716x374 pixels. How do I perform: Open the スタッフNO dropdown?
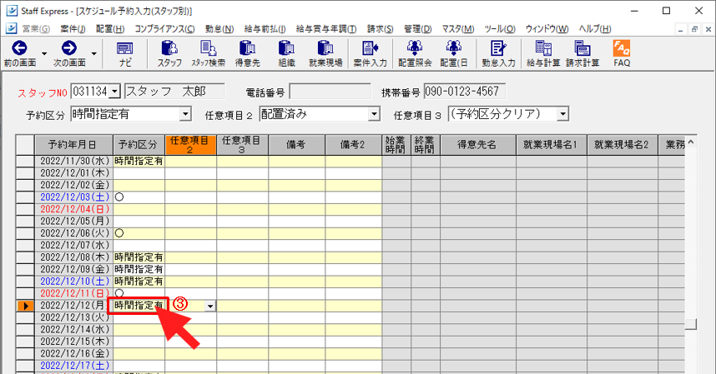(x=115, y=92)
